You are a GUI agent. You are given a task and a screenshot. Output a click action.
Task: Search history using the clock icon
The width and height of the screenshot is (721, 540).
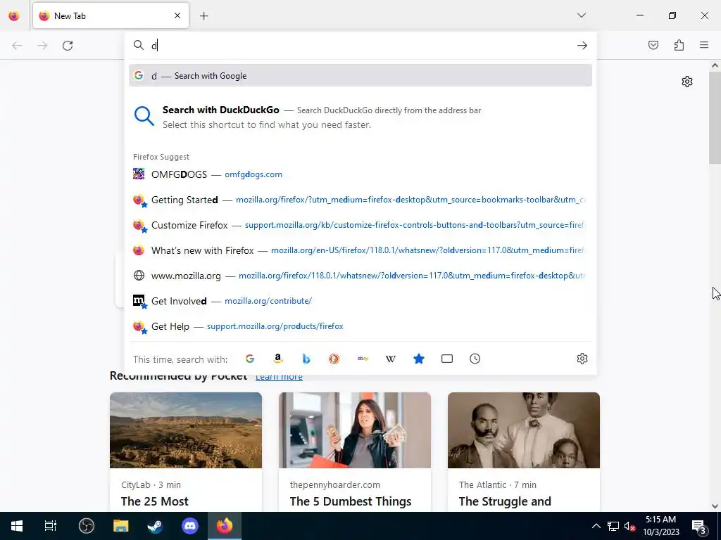coord(475,359)
